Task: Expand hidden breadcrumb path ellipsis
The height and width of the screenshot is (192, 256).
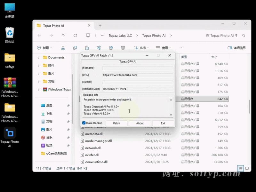Action: coord(103,36)
